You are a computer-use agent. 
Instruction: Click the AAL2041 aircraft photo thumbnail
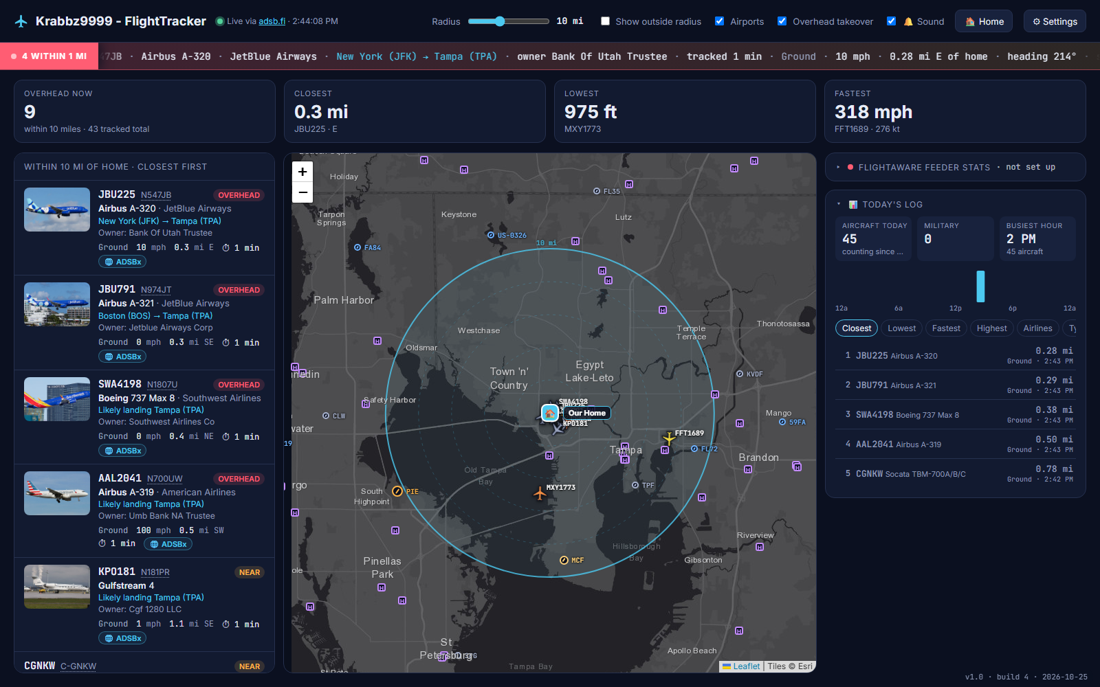click(x=57, y=493)
